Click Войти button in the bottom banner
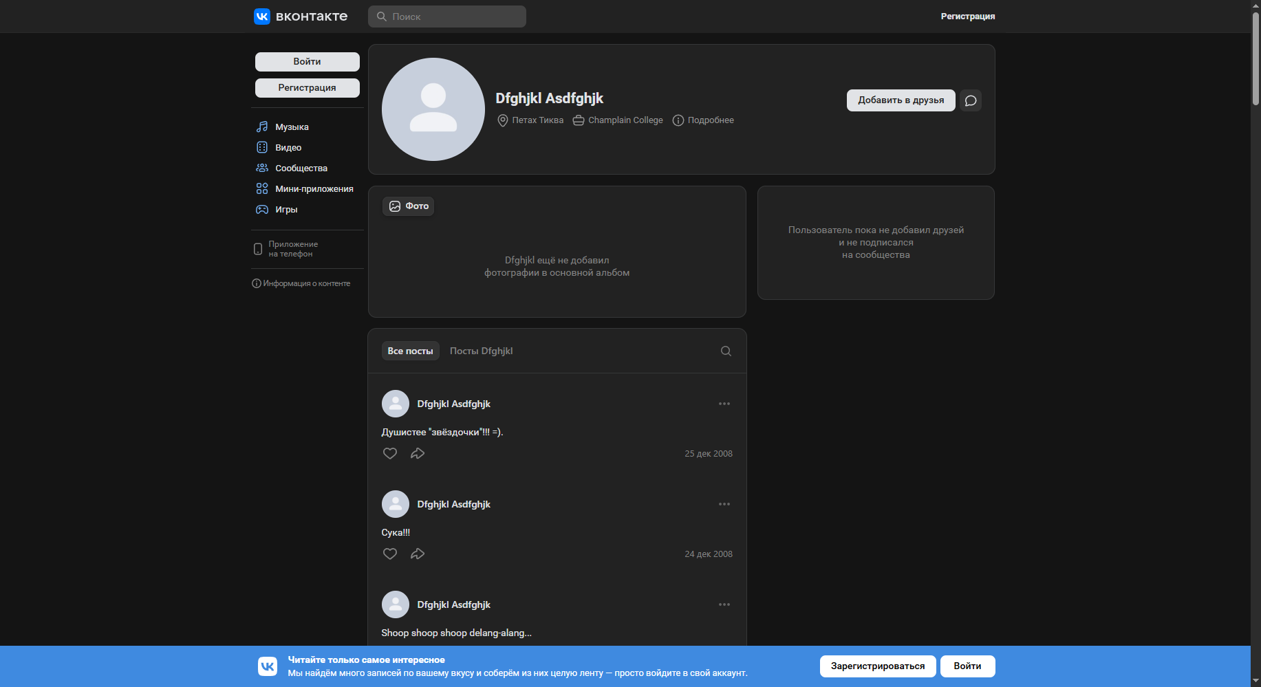The image size is (1261, 687). (967, 666)
